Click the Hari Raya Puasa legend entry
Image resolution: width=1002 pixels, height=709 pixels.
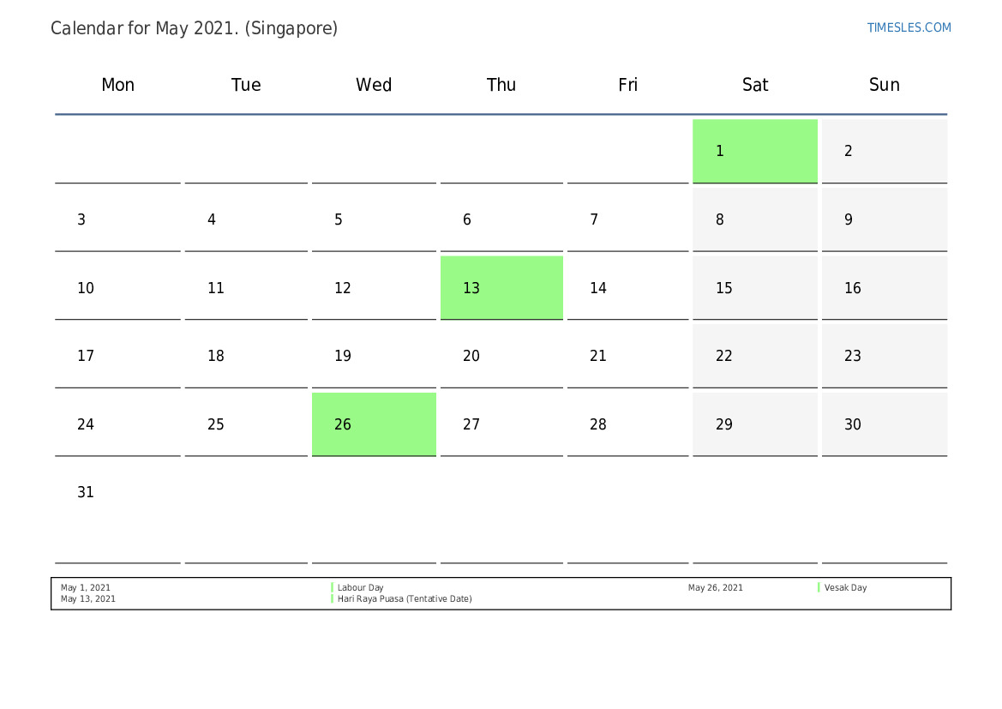[405, 599]
